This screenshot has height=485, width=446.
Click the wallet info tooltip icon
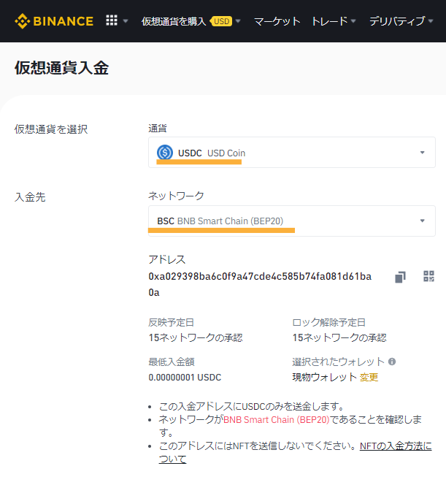coord(392,362)
